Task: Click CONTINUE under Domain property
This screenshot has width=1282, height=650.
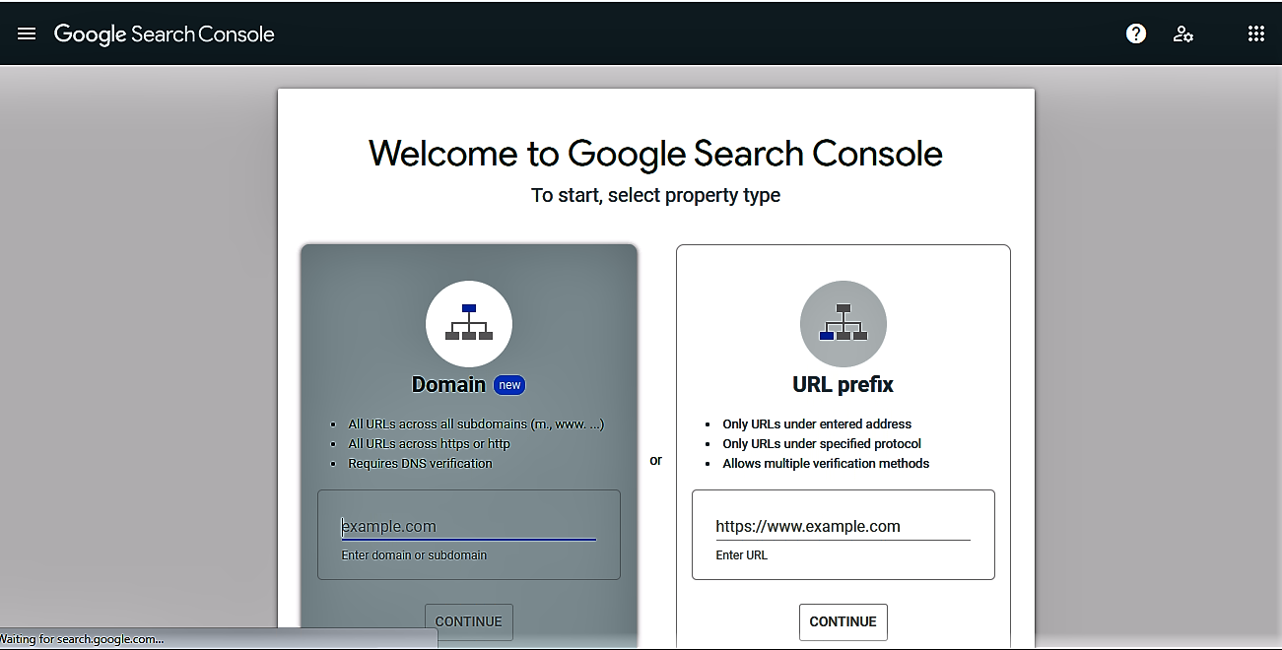Action: point(469,621)
